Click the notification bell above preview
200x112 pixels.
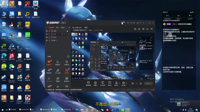[x=147, y=29]
